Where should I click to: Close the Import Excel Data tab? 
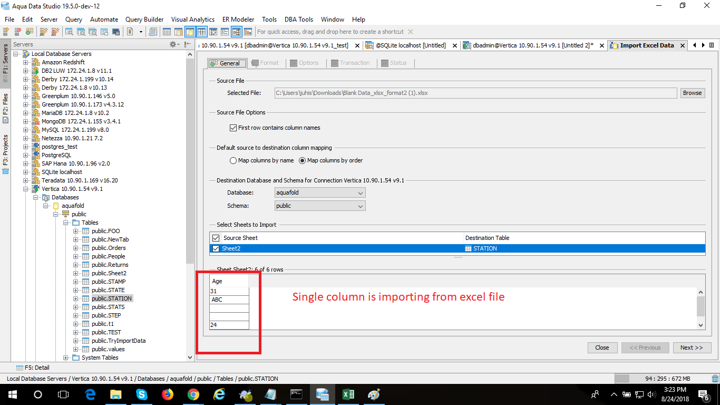tap(683, 46)
